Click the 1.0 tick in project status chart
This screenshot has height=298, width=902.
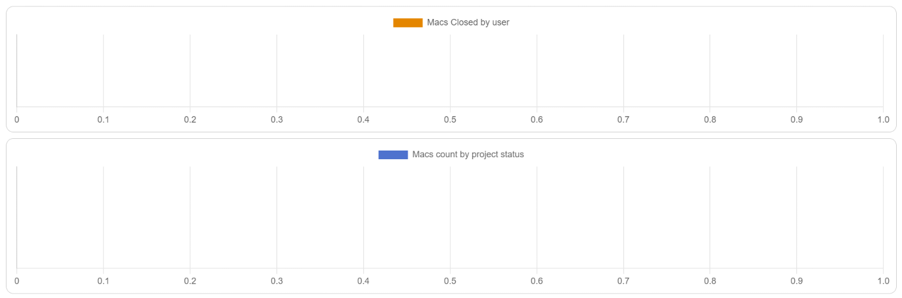click(883, 281)
